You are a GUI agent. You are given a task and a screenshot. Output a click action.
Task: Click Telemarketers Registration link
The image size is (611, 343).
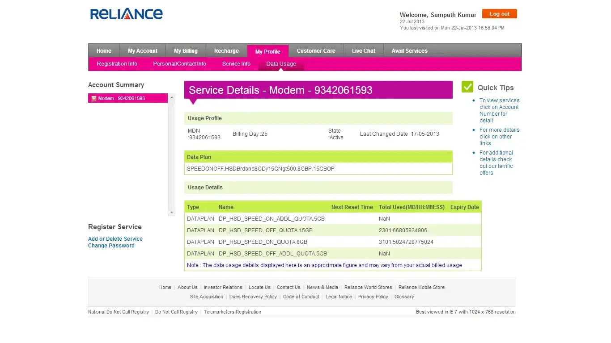click(233, 312)
